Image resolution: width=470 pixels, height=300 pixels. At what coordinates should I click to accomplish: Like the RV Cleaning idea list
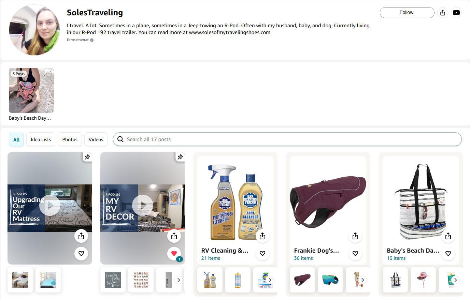pos(262,253)
